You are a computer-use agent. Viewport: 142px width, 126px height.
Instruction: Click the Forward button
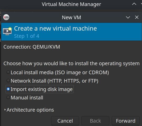click(x=126, y=121)
